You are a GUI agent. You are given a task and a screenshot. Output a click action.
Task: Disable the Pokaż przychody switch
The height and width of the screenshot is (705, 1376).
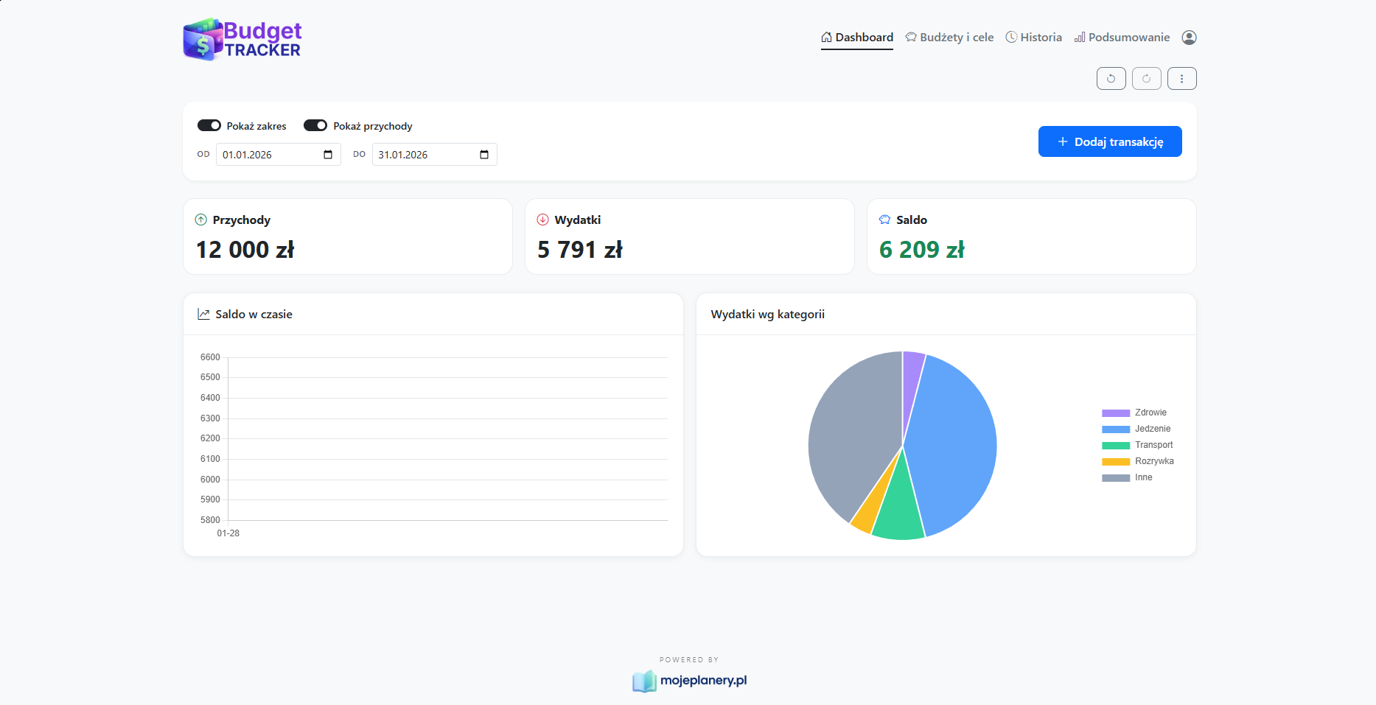point(315,125)
